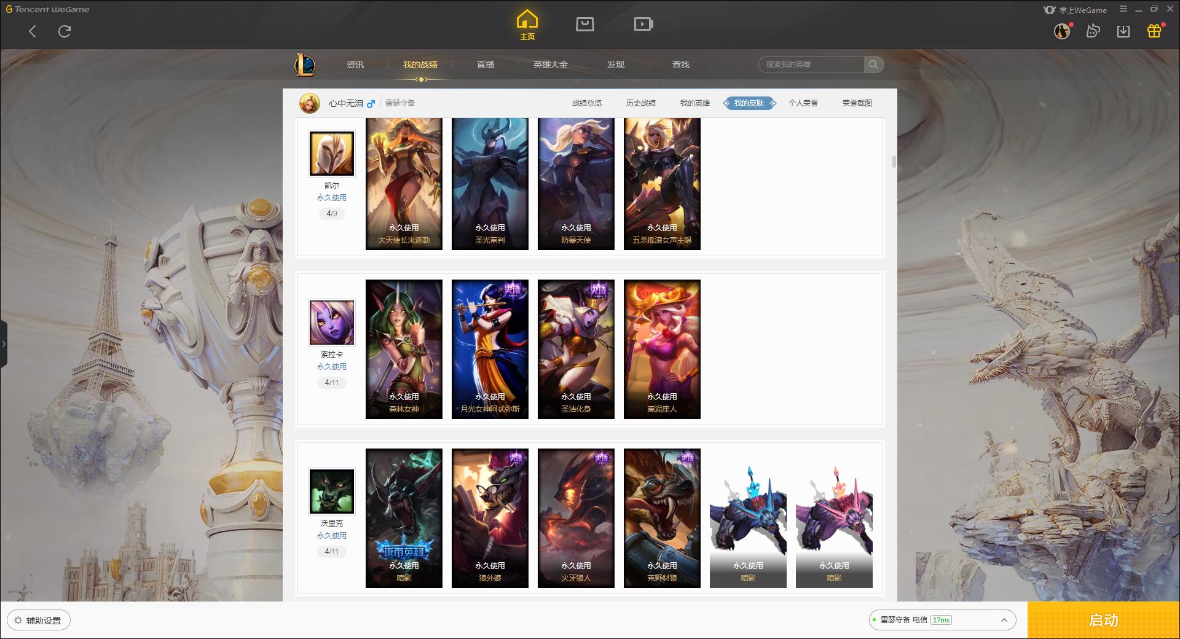Open the user avatar icon at top right
Viewport: 1180px width, 639px height.
(1062, 31)
